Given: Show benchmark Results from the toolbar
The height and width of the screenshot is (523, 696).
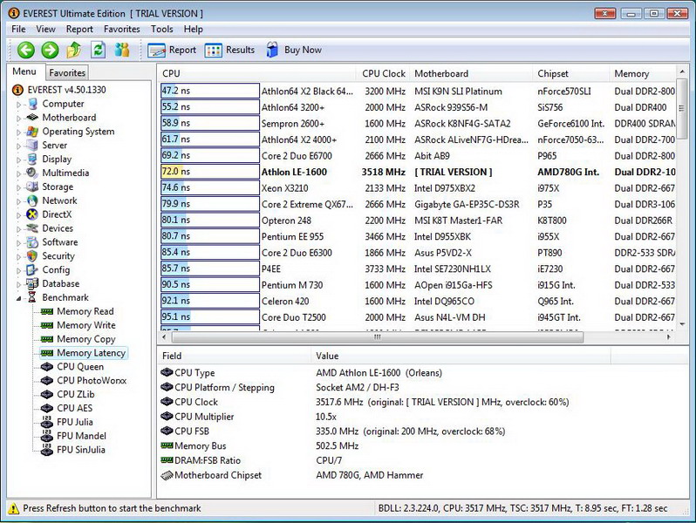Looking at the screenshot, I should (230, 51).
